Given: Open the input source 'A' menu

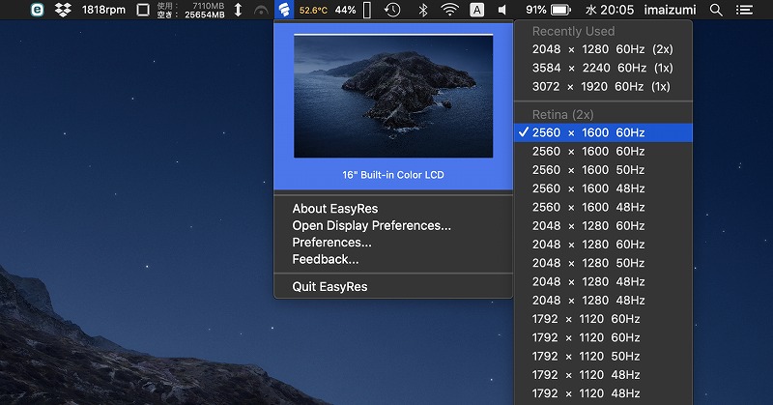Looking at the screenshot, I should click(476, 10).
